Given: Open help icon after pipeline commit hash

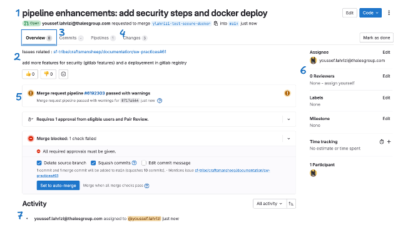Looking at the screenshot, I should point(160,101).
